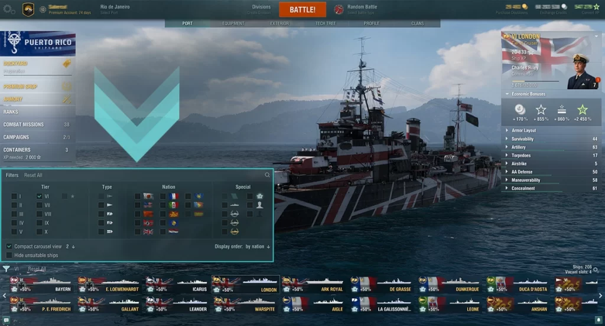Open compact carousel row count dropdown
Image resolution: width=605 pixels, height=326 pixels.
(x=70, y=246)
